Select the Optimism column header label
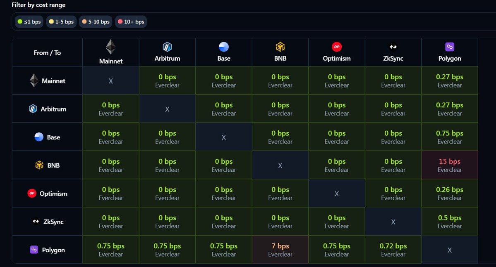 click(x=337, y=58)
